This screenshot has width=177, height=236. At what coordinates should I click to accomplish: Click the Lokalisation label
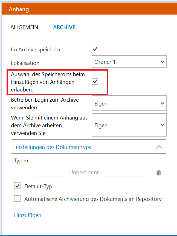pyautogui.click(x=25, y=63)
